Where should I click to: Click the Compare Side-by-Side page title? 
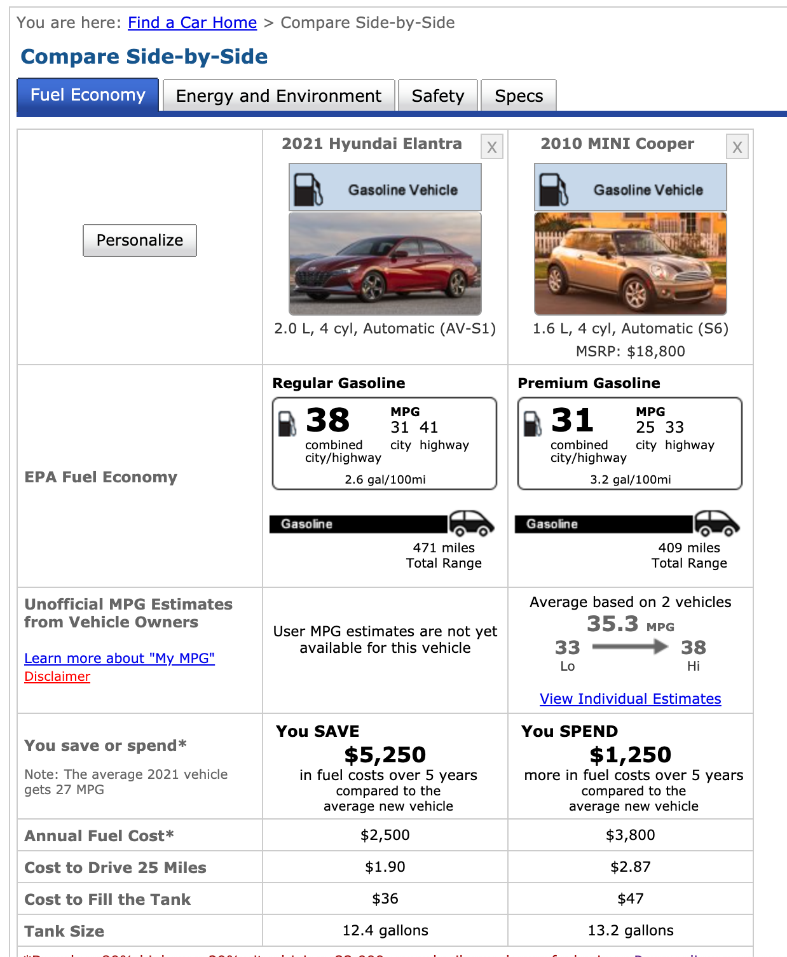tap(144, 56)
